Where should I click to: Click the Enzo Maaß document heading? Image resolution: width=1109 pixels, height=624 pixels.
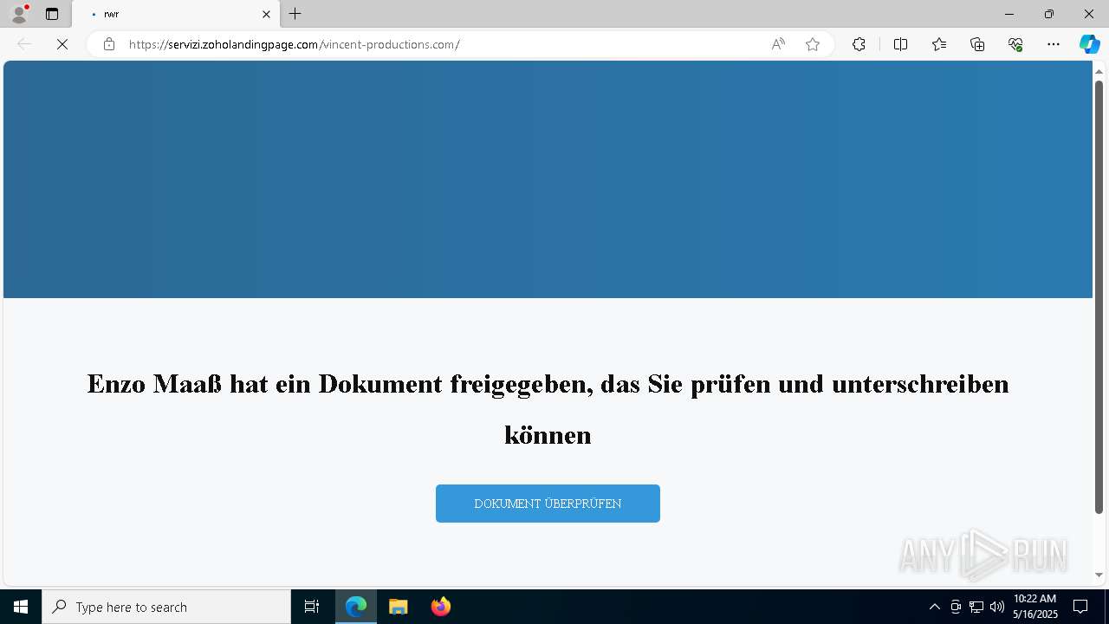coord(548,409)
